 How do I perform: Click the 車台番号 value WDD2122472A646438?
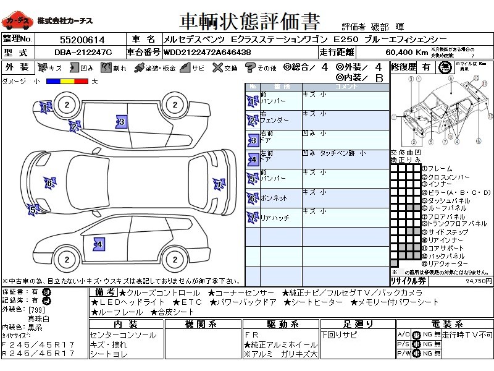[207, 53]
